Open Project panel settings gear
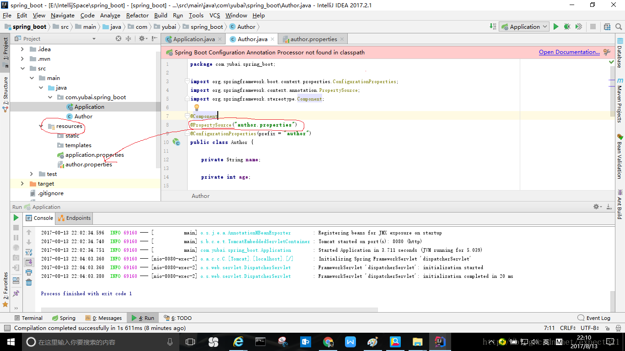Viewport: 625px width, 351px height. pos(143,39)
